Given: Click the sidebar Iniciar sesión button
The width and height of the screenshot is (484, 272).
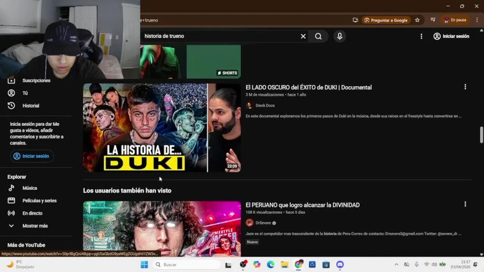Looking at the screenshot, I should coord(32,156).
